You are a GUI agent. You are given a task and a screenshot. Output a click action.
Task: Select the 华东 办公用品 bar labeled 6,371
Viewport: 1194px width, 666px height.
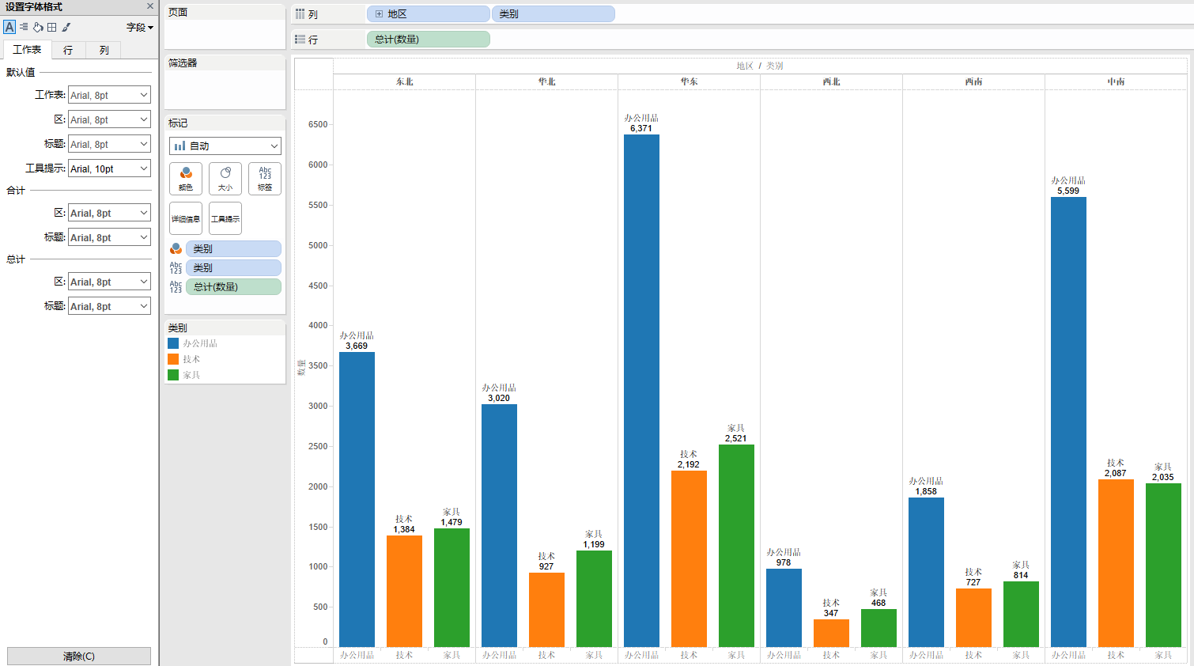(641, 391)
